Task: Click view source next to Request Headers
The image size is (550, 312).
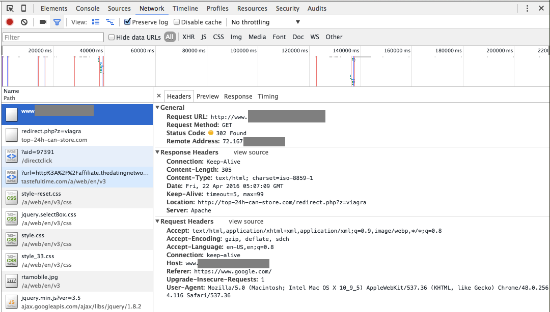Action: [x=246, y=222]
